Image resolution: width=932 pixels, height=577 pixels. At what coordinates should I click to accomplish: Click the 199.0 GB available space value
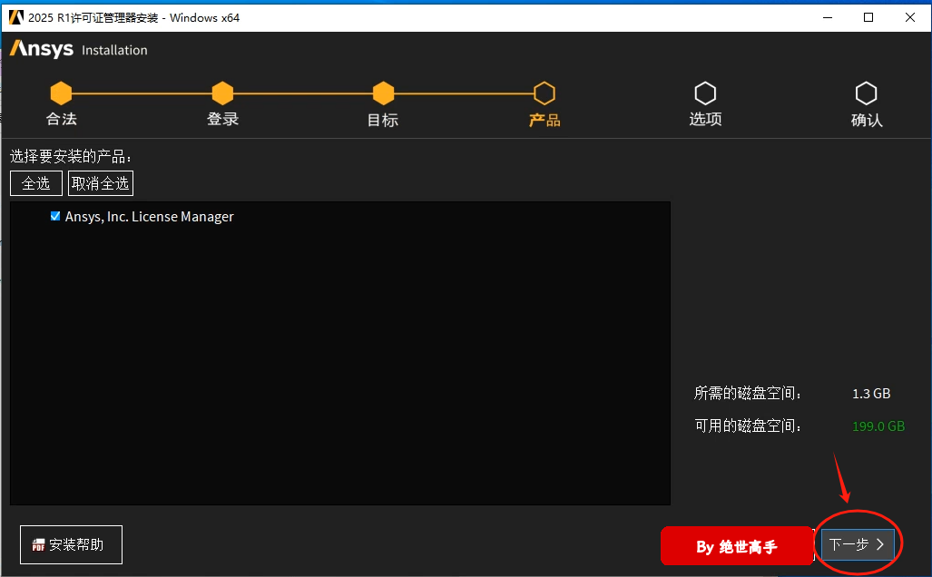(878, 426)
